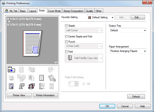Screen dimensions: 154x112
Task: Click the greyed banner paper roll icon
Action: pyautogui.click(x=51, y=86)
